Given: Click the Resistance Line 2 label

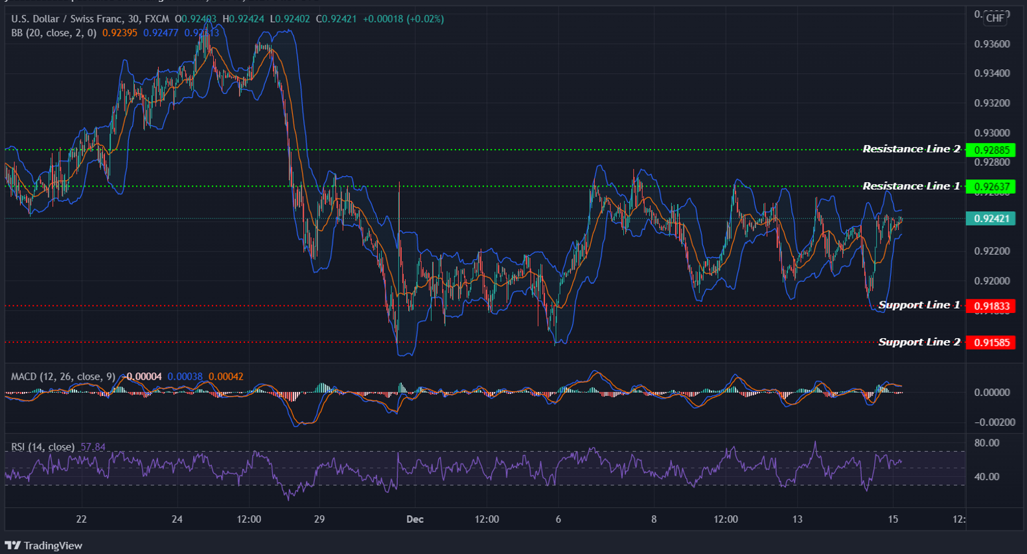Looking at the screenshot, I should (911, 149).
